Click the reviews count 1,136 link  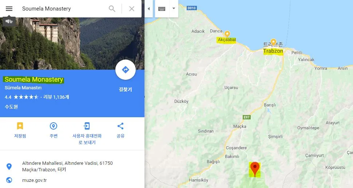(x=56, y=97)
